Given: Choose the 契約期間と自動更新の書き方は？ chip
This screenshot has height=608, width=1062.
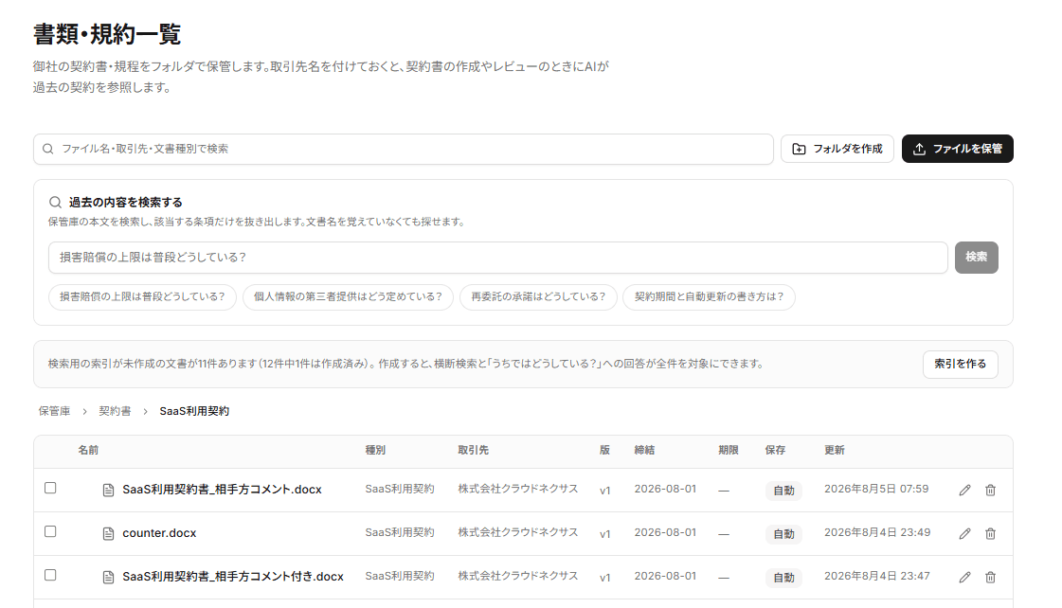Looking at the screenshot, I should pos(710,297).
